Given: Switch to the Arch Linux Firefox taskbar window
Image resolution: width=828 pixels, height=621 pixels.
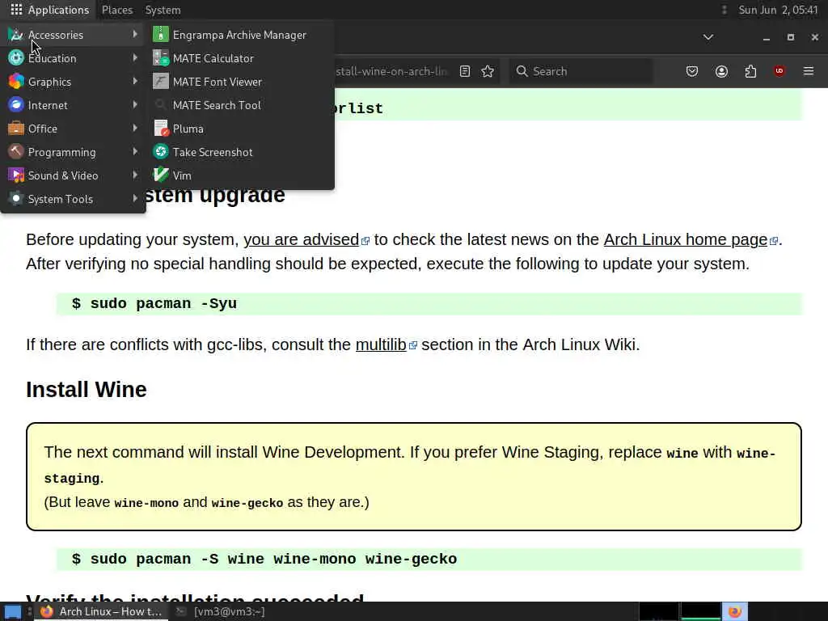Looking at the screenshot, I should click(x=101, y=611).
